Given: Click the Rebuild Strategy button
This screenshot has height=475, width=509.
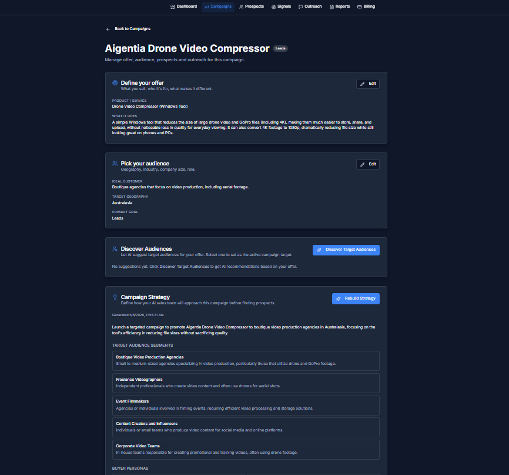Looking at the screenshot, I should point(356,299).
